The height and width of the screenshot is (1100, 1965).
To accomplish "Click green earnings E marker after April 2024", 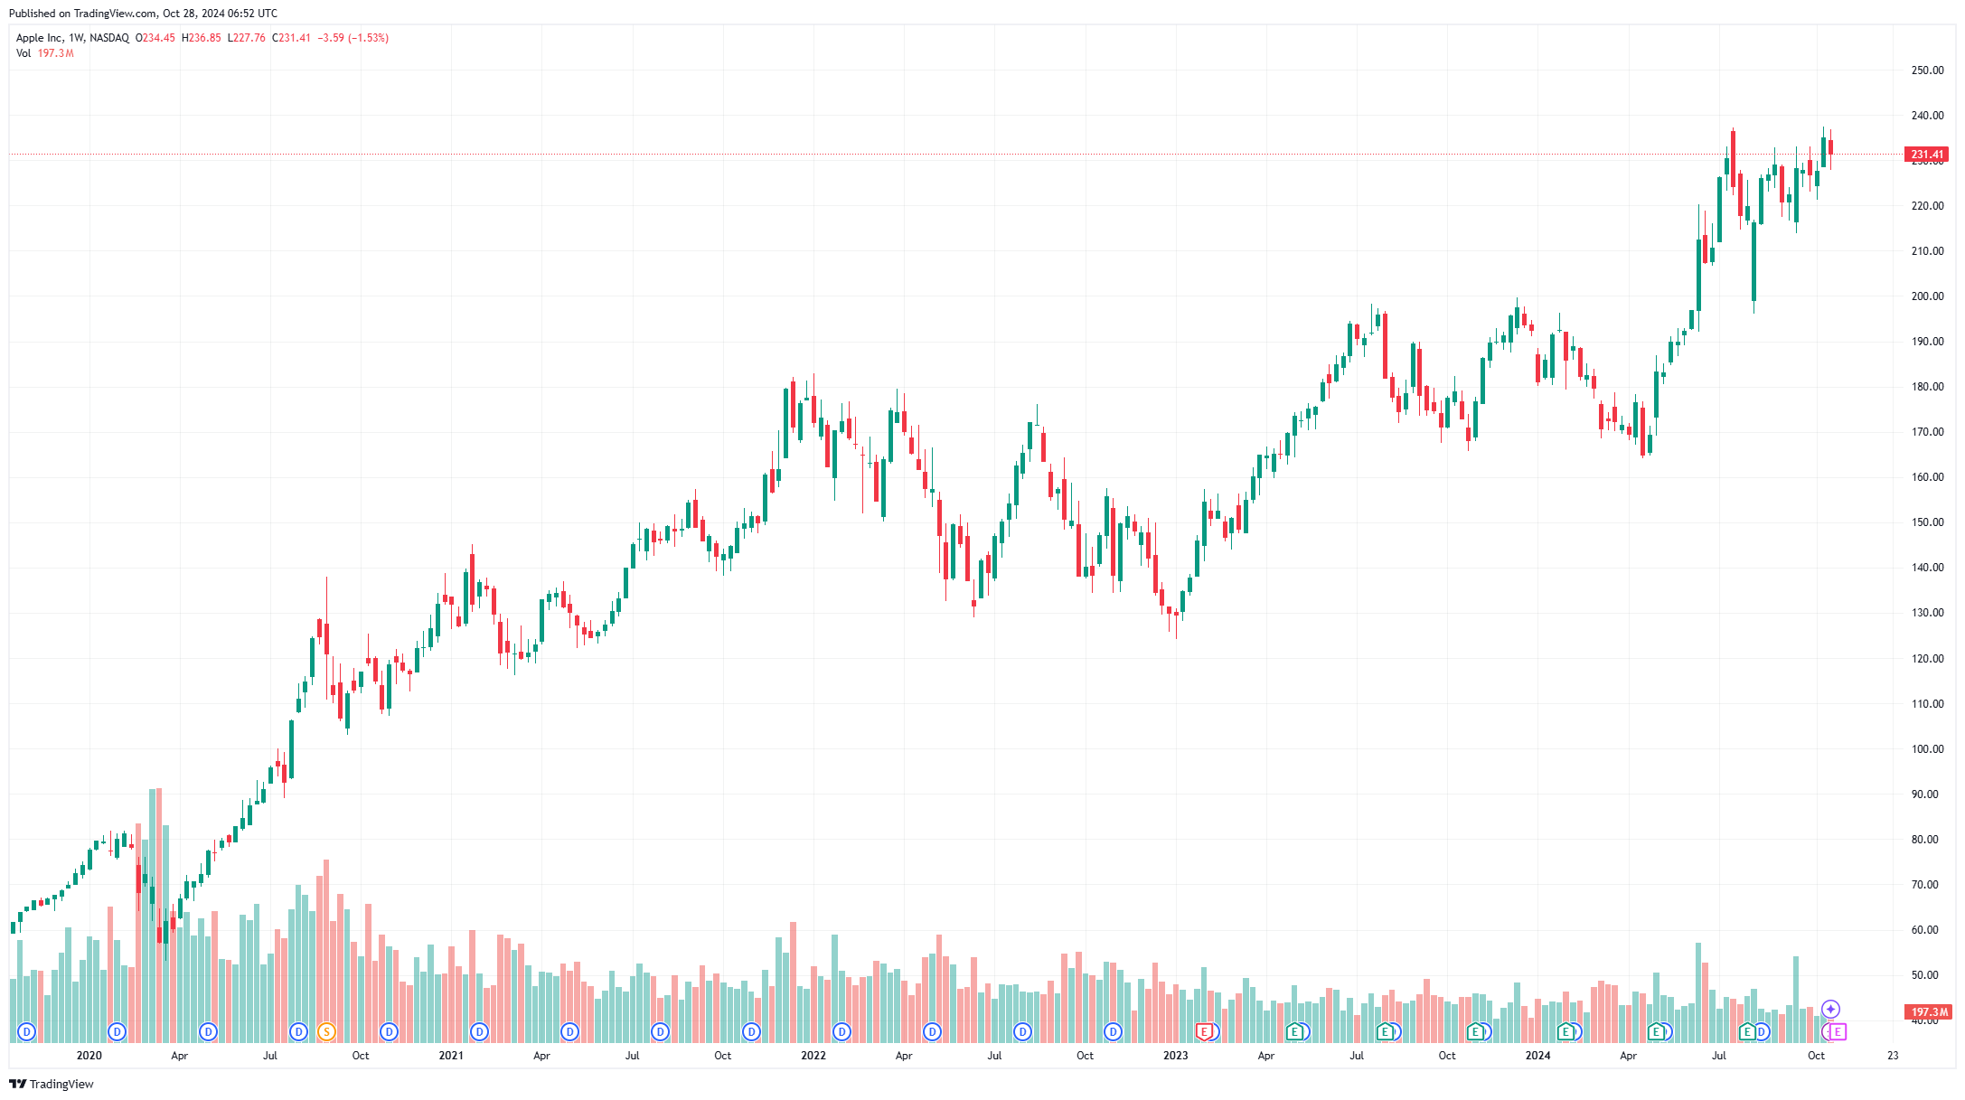I will [x=1656, y=1031].
